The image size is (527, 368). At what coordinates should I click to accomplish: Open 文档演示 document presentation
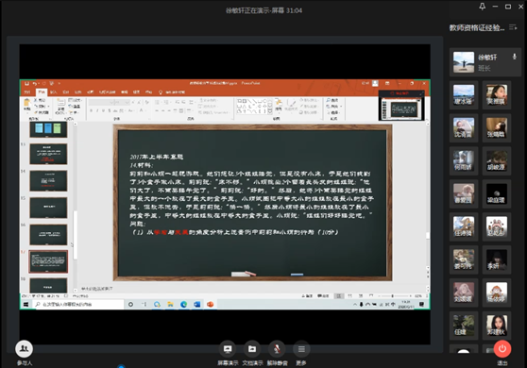tap(252, 349)
